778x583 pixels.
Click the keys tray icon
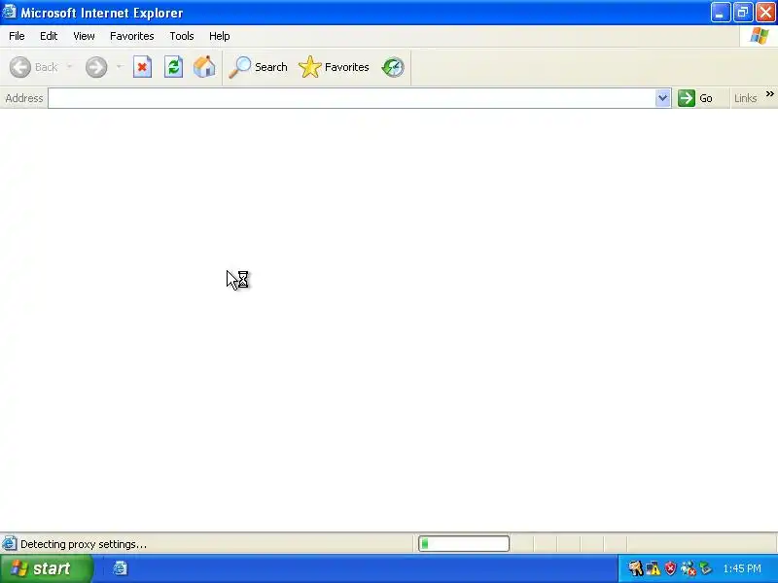click(x=636, y=568)
